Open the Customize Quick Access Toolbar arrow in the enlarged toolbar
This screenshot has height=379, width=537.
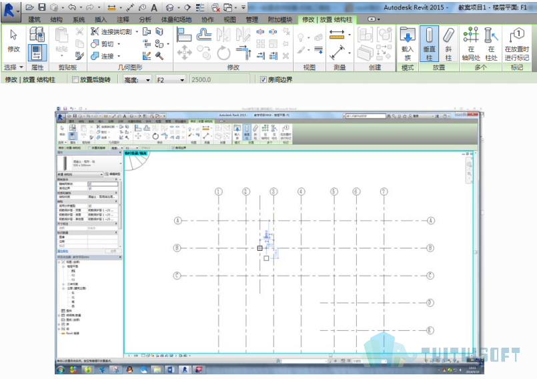click(243, 7)
